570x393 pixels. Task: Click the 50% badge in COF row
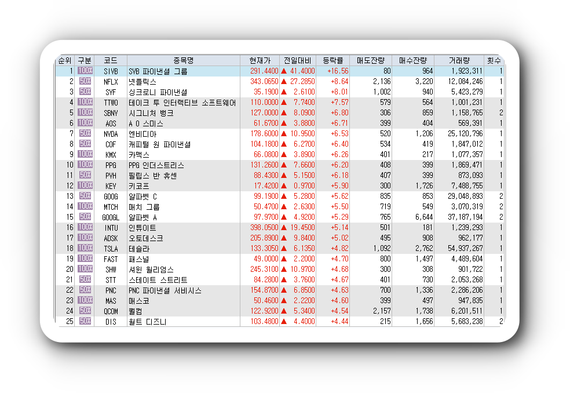tap(85, 144)
